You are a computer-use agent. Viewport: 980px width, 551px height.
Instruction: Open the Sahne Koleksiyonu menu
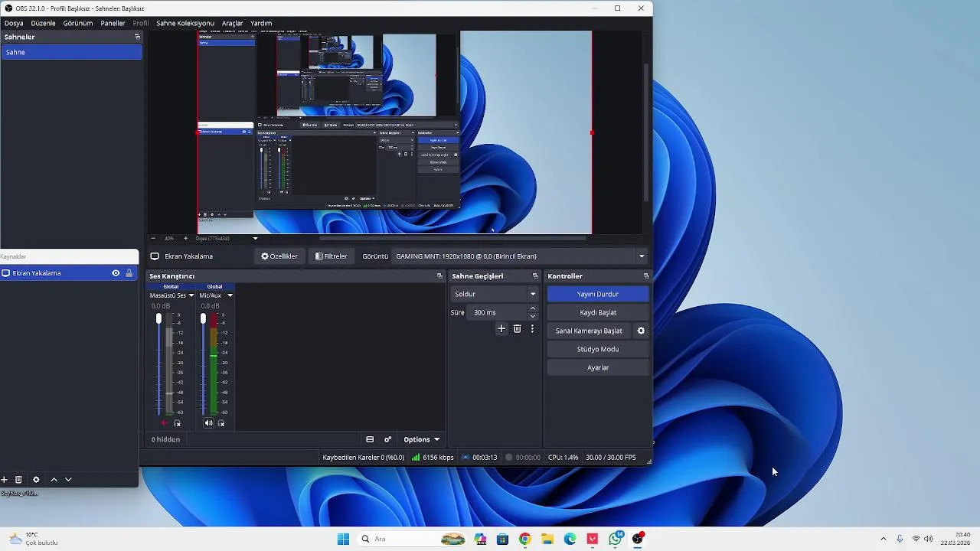pyautogui.click(x=185, y=23)
